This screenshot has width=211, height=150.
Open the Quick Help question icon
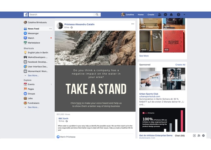[179, 15]
